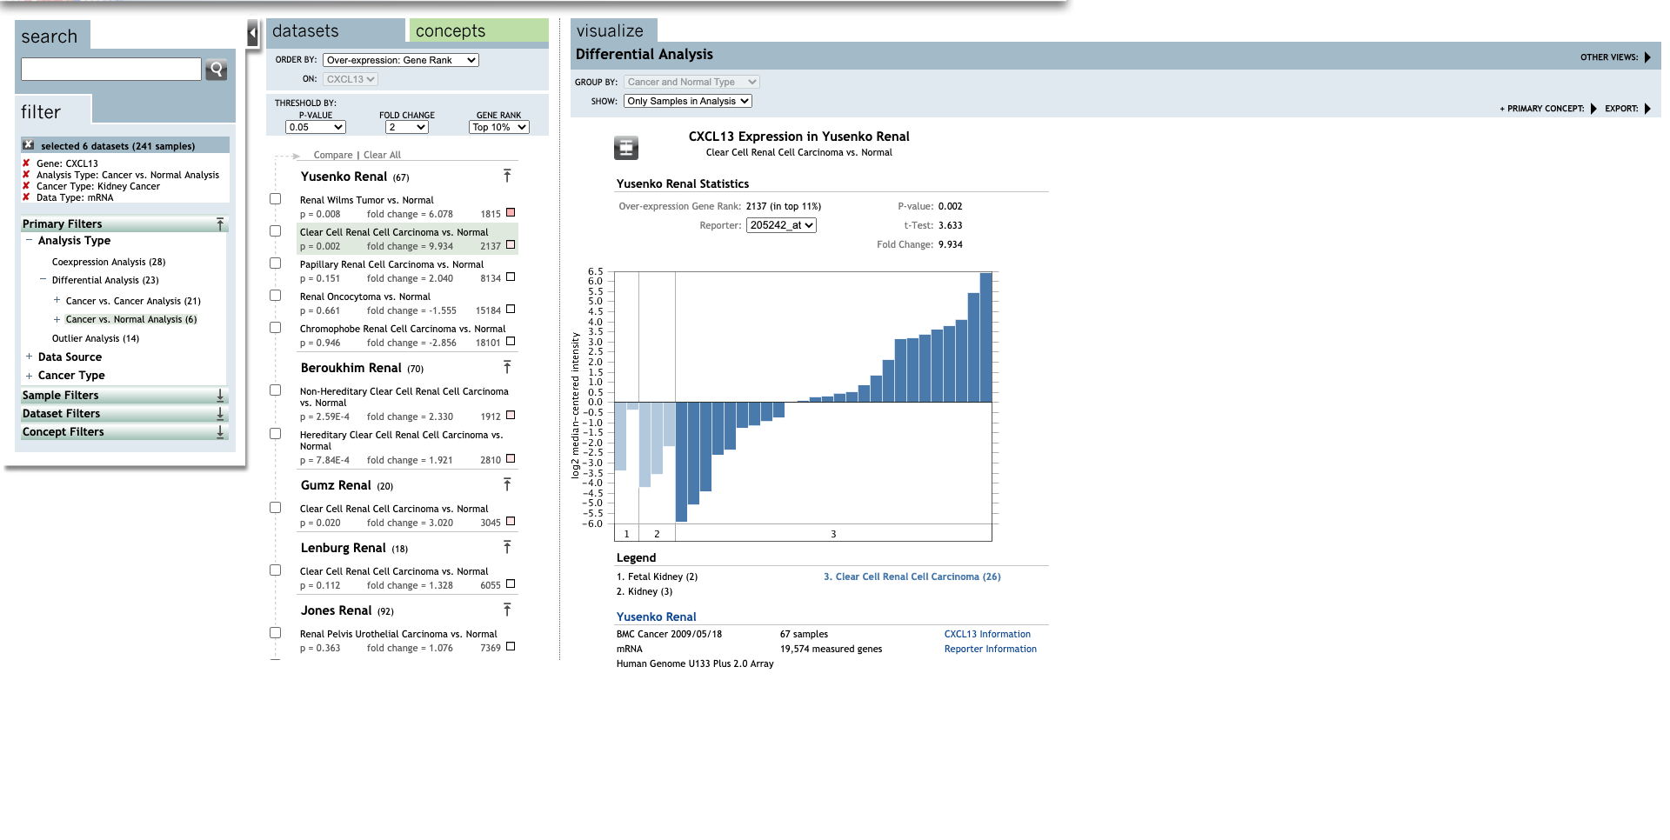Check Papillary Renal Cell Carcinoma vs. Normal
The width and height of the screenshot is (1670, 840).
[276, 263]
